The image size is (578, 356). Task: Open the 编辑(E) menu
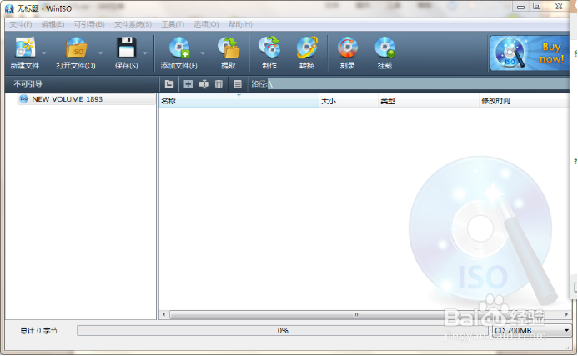pos(53,24)
